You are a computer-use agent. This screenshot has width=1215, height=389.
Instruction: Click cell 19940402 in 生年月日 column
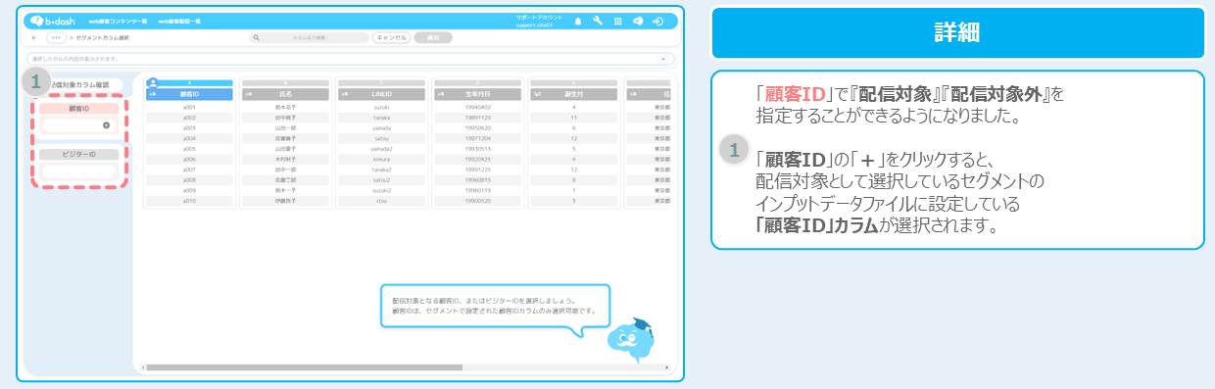tap(477, 107)
